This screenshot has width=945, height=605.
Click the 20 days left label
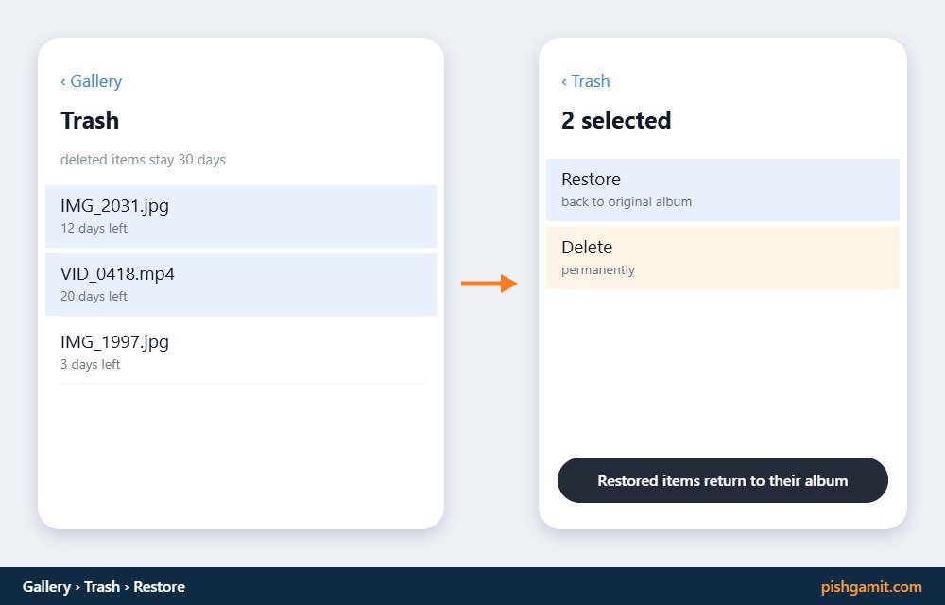pos(94,297)
